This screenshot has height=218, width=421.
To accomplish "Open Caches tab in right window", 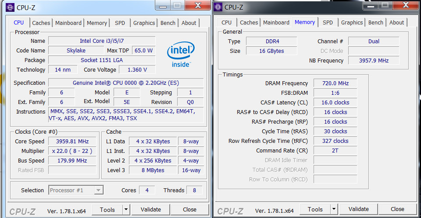I will tap(249, 22).
